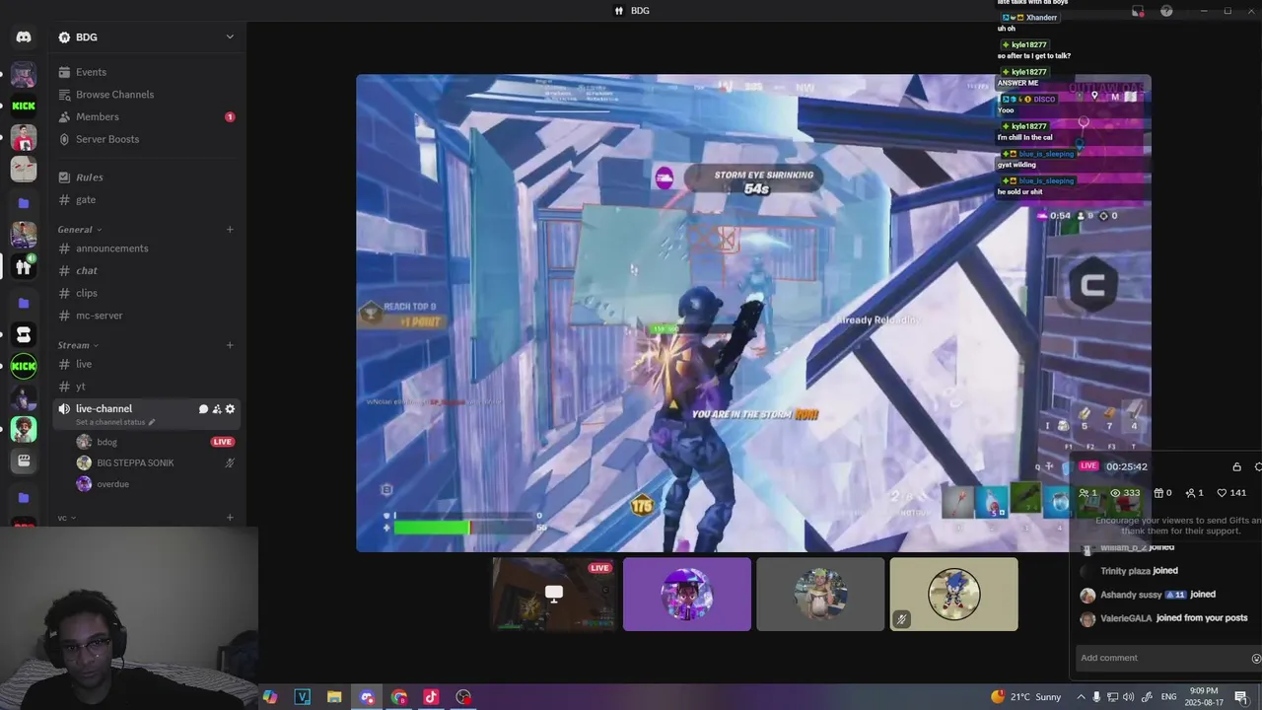Open the mc-server channel
The height and width of the screenshot is (710, 1262).
[147, 316]
